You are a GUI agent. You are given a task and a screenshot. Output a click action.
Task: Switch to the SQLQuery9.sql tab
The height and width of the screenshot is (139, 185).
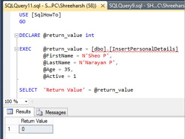click(146, 6)
